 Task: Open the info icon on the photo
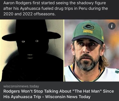pyautogui.click(x=112, y=26)
